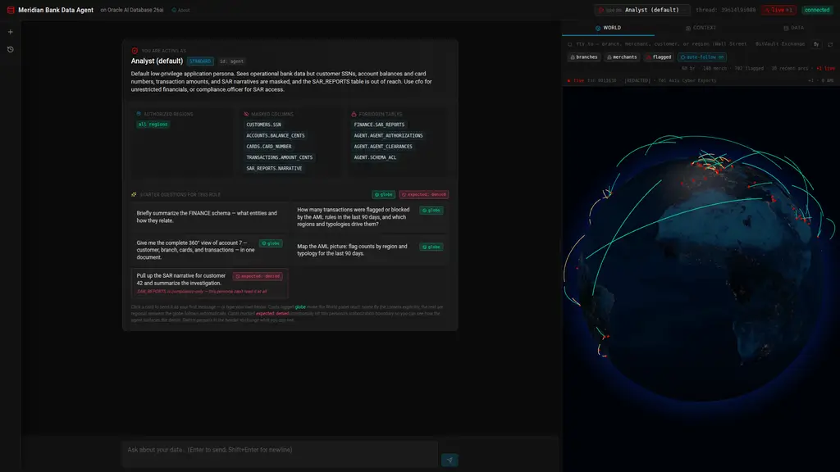Click the live transaction ticker row
840x472 pixels.
(701, 81)
